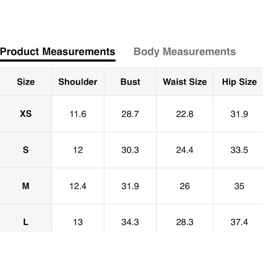Click the Shoulder column header
The image size is (267, 267).
[x=78, y=82]
